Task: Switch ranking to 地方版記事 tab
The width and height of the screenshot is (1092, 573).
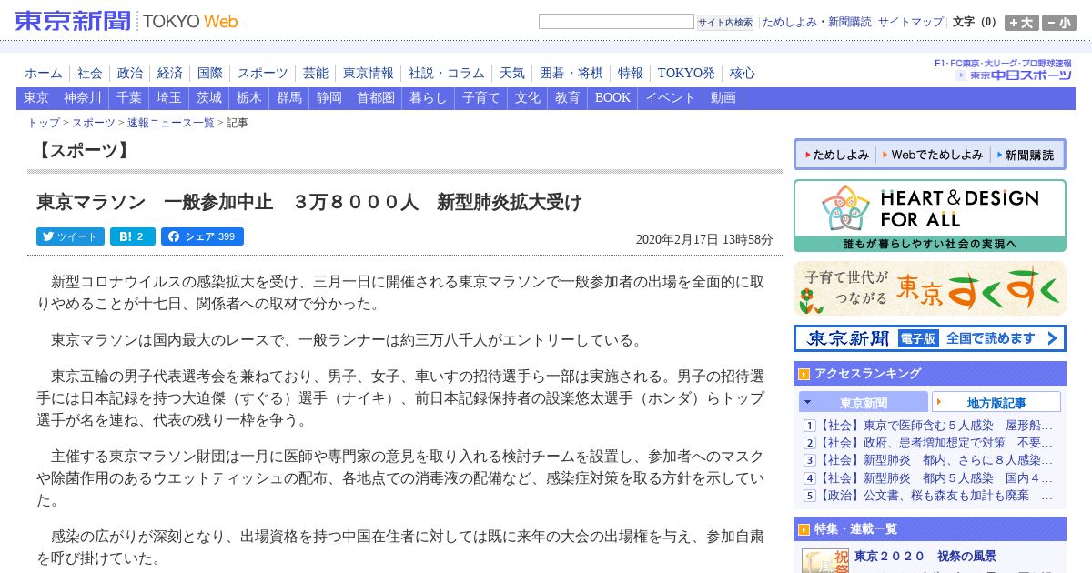Action: click(996, 402)
